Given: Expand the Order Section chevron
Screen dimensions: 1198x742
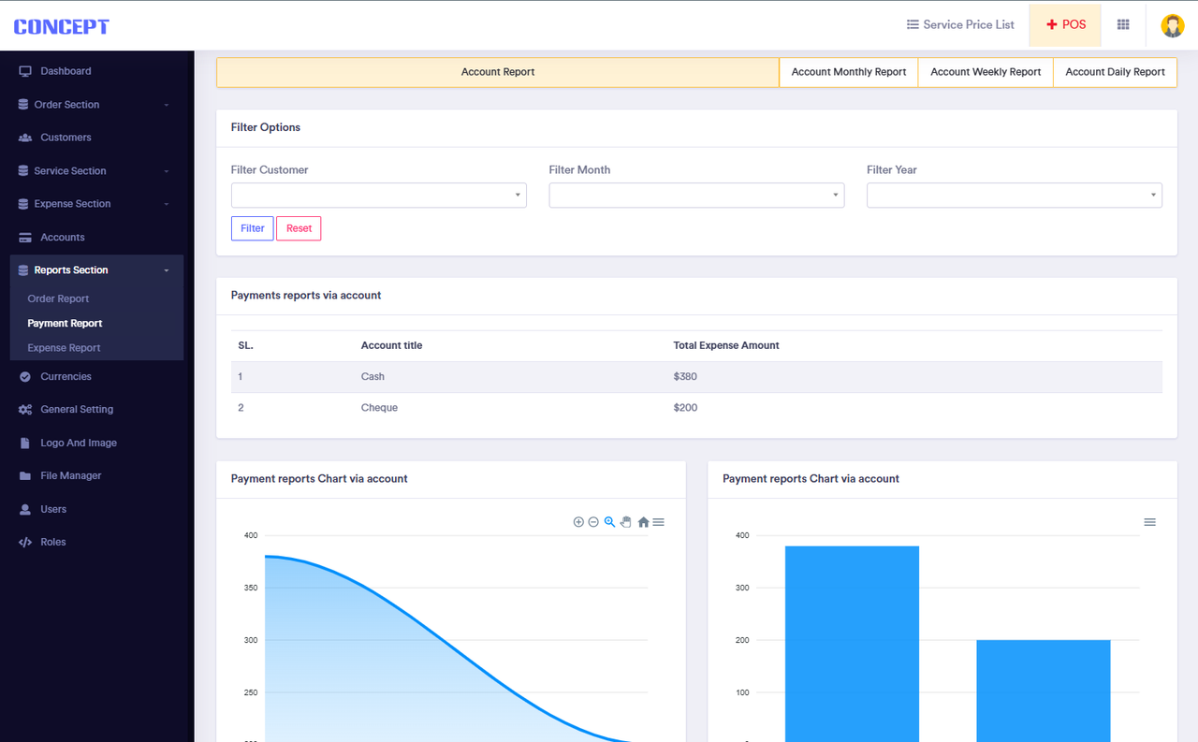Looking at the screenshot, I should 167,105.
